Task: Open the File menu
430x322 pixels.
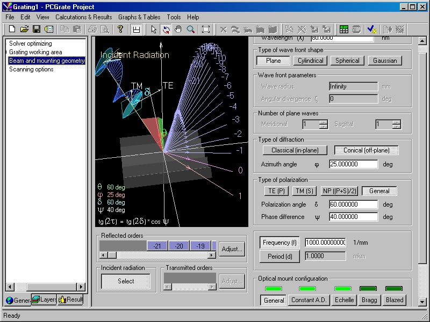Action: (x=10, y=17)
